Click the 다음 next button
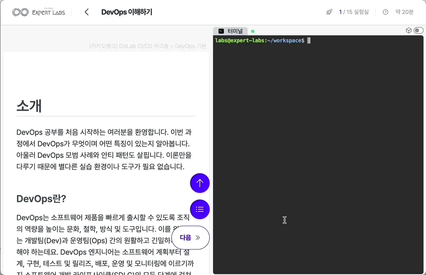This screenshot has height=275, width=426. pos(190,238)
